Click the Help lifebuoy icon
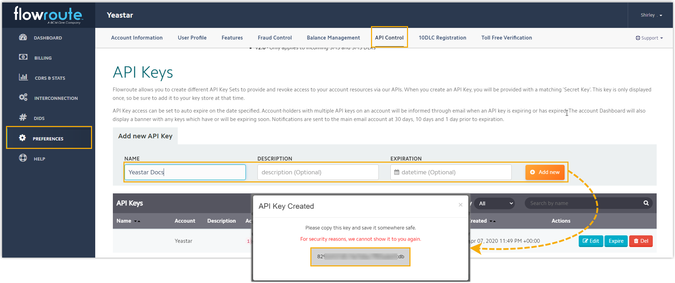This screenshot has height=283, width=675. click(23, 158)
